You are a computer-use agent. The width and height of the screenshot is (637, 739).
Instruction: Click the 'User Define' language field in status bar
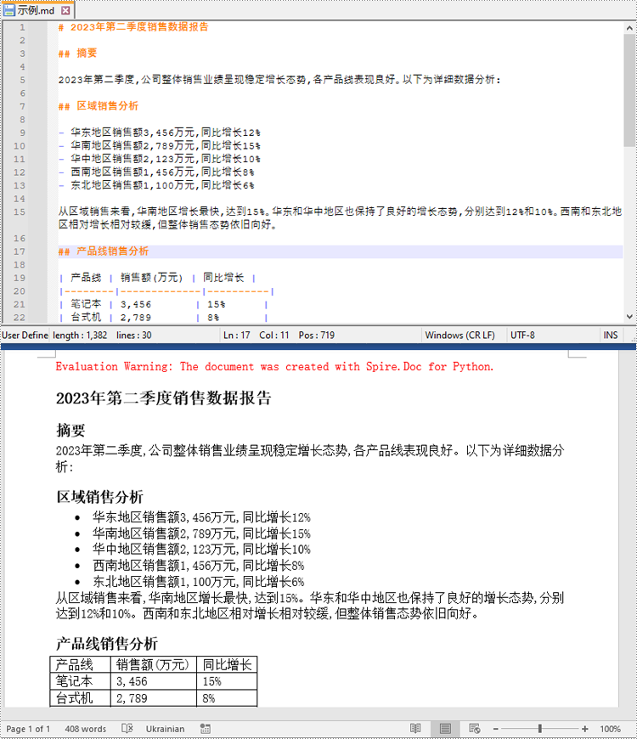25,335
